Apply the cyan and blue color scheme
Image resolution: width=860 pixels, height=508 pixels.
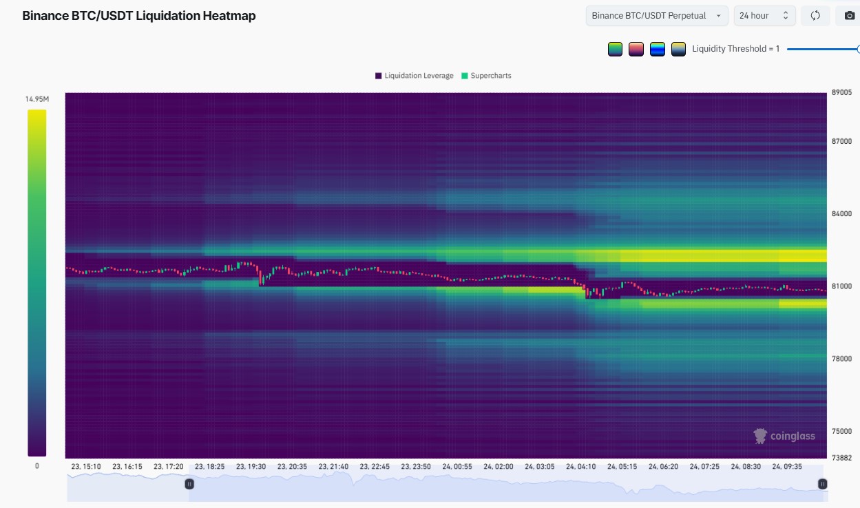tap(658, 49)
